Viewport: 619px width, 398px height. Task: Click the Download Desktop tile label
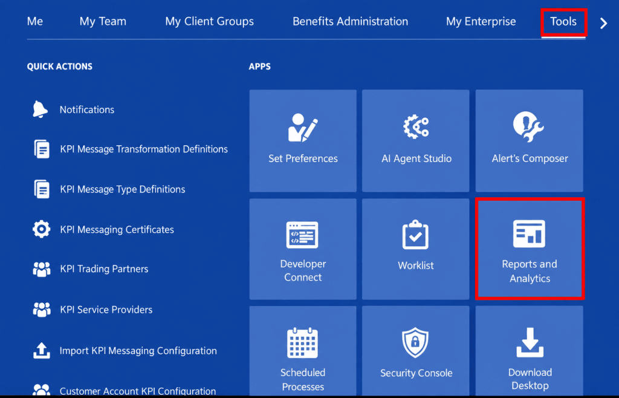click(530, 379)
